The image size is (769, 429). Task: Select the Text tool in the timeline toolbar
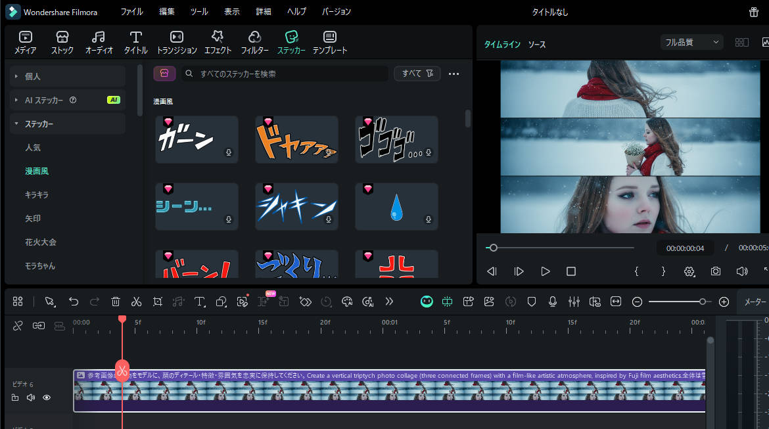coord(200,302)
